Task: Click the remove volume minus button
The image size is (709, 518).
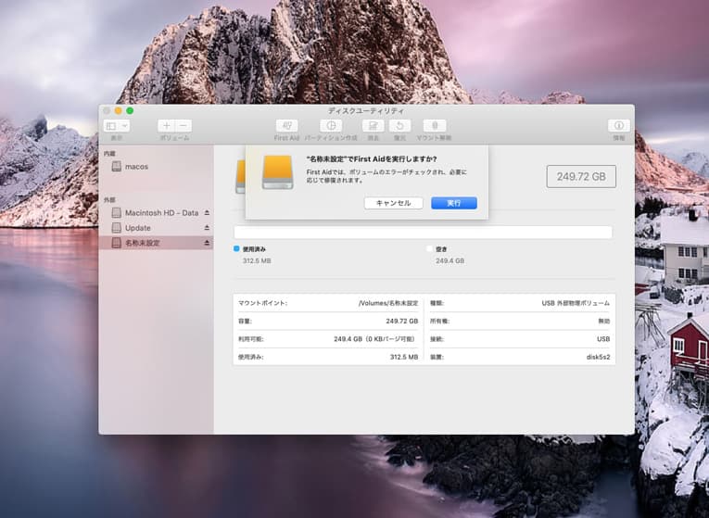Action: [184, 126]
